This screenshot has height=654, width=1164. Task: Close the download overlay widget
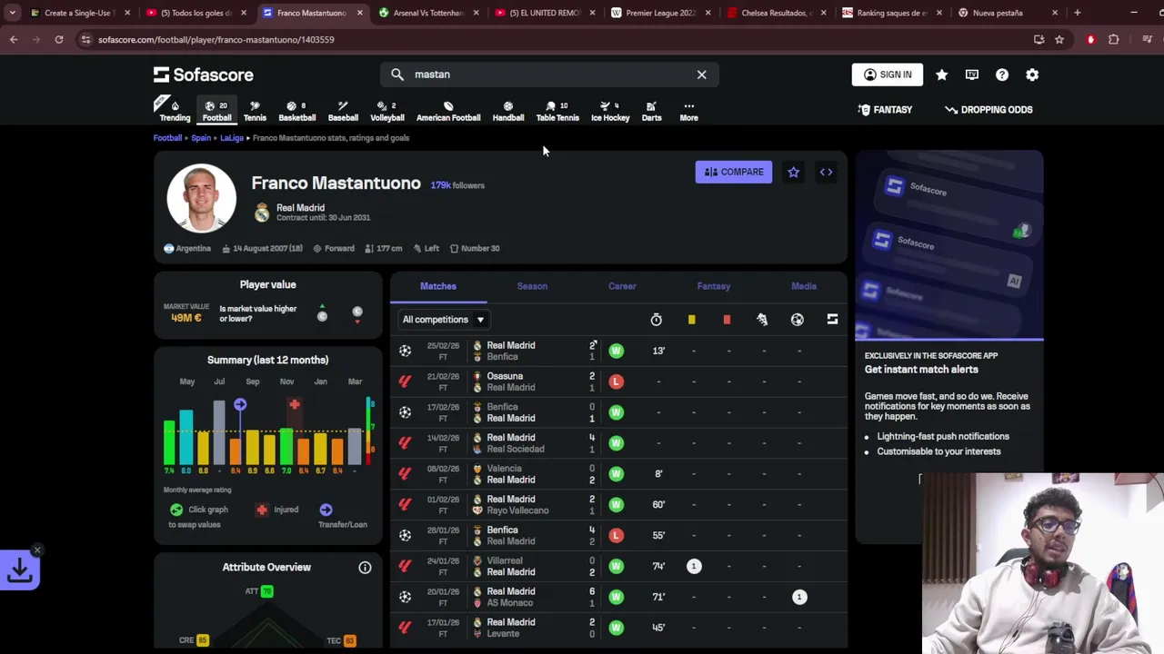[x=37, y=550]
